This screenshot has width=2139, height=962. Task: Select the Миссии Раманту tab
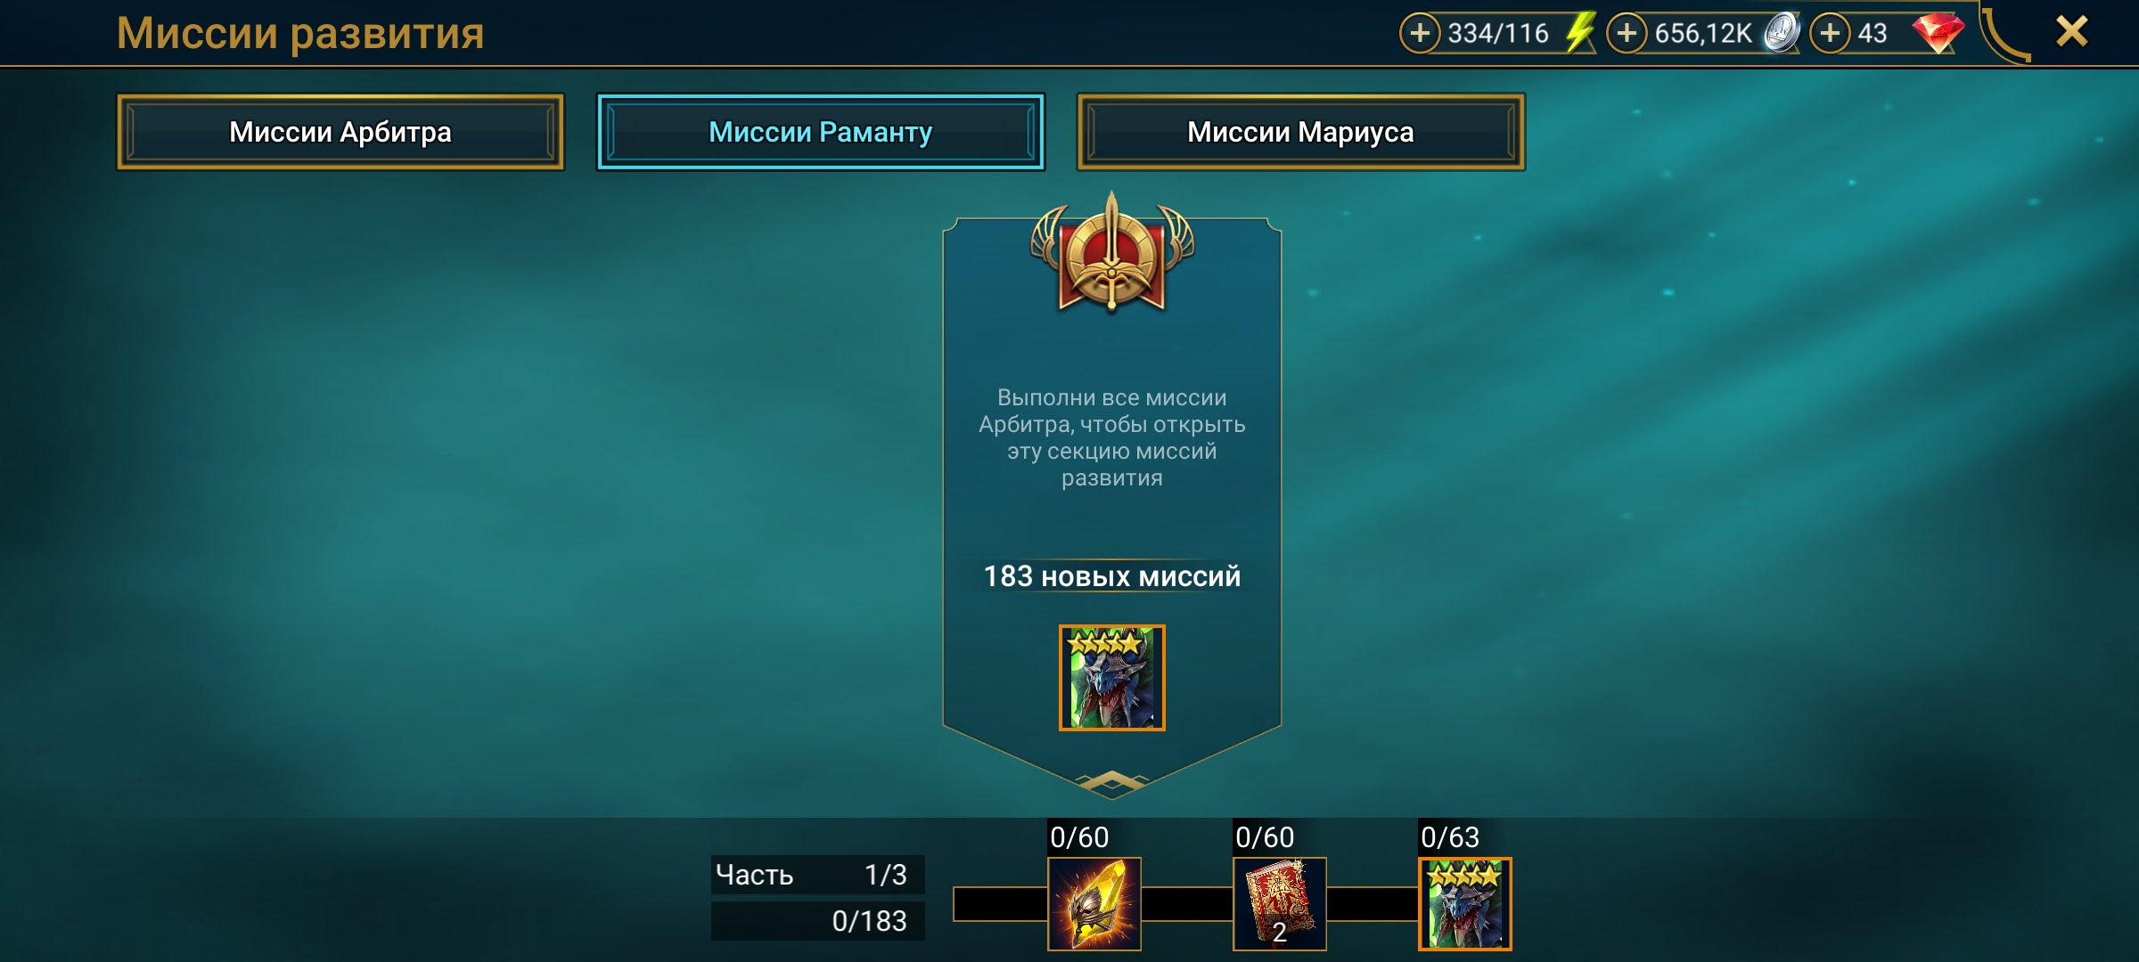pyautogui.click(x=820, y=132)
